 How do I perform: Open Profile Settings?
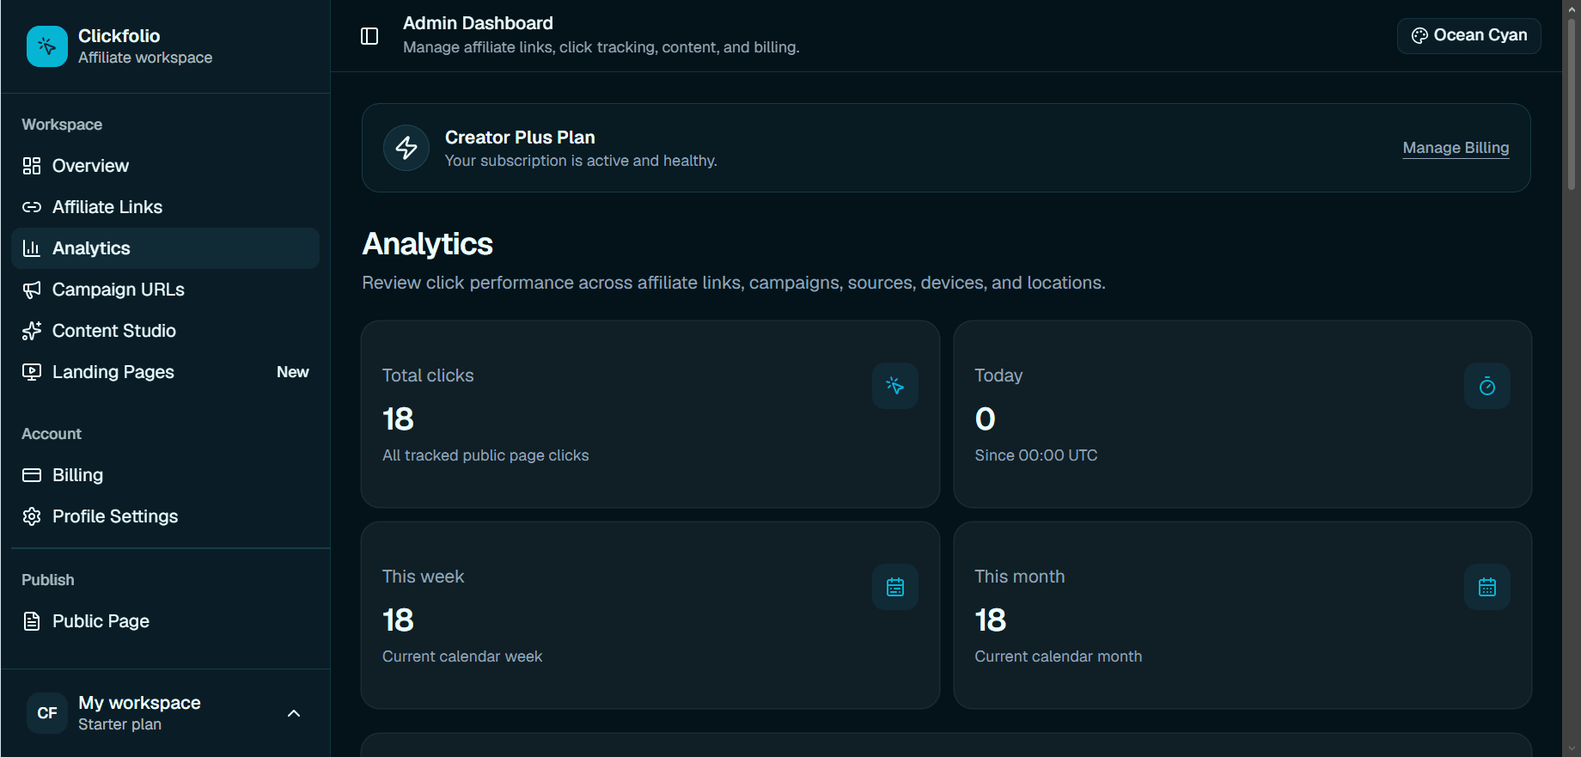coord(165,516)
